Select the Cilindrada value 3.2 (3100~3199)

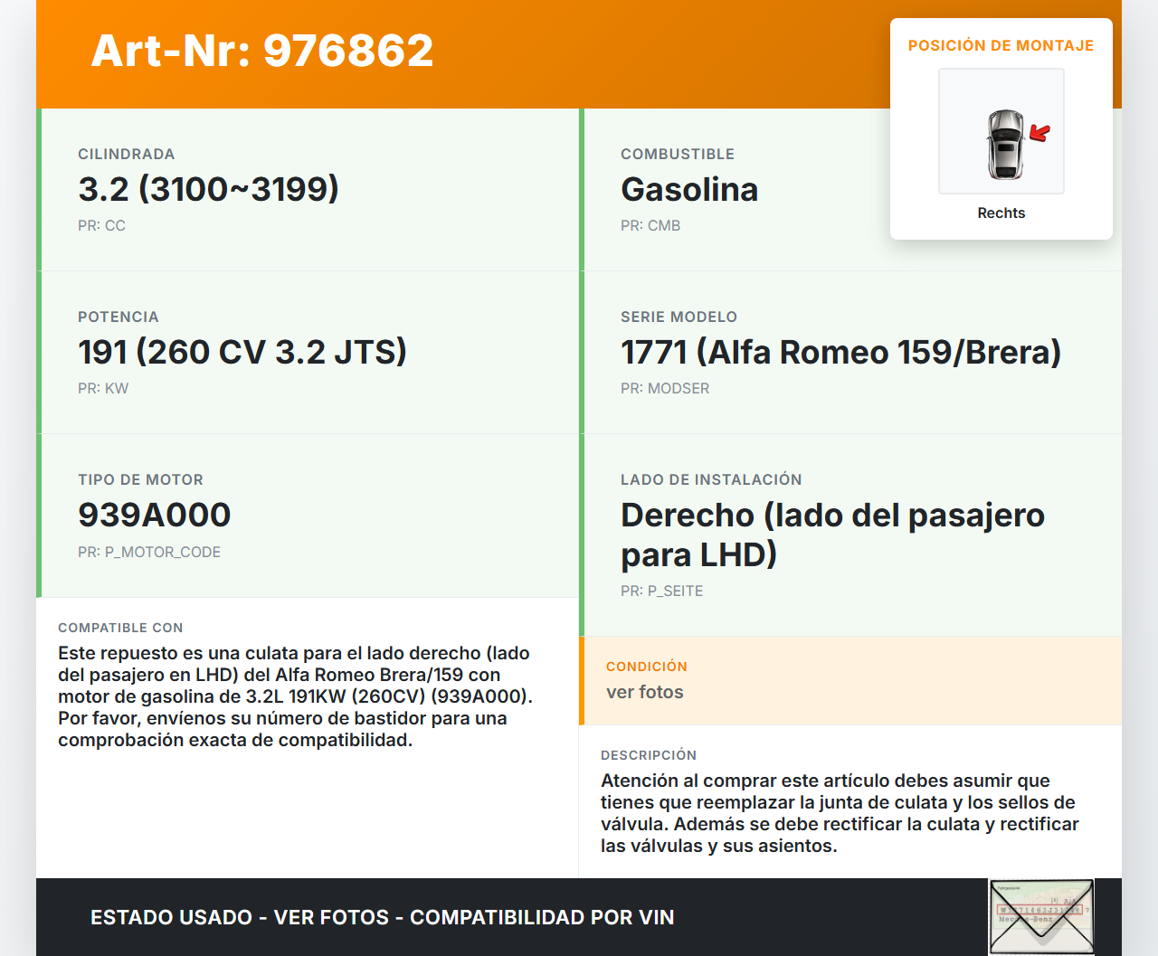208,189
